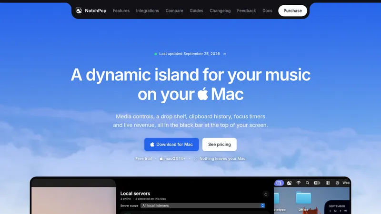Click the shield icon beside Nothing leaves your Mac

point(195,159)
